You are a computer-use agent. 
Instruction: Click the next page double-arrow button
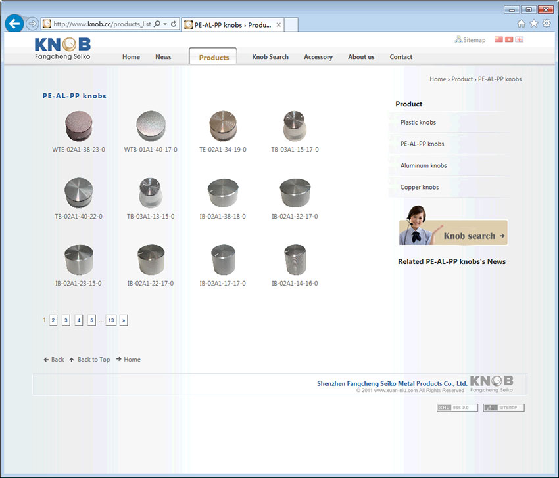coord(124,320)
